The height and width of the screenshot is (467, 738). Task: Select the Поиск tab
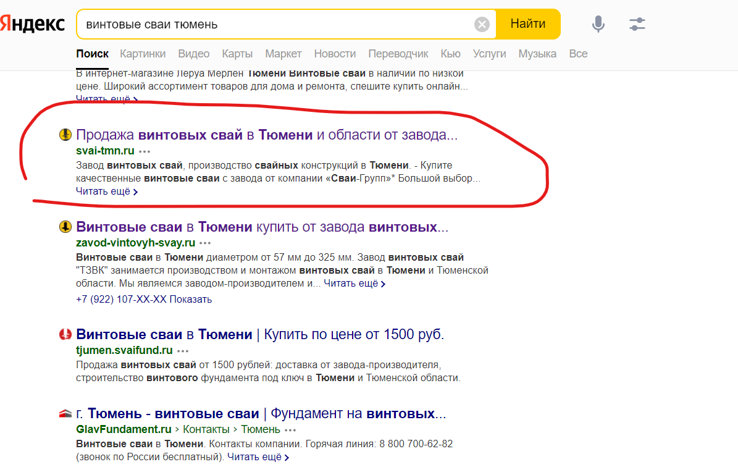[x=92, y=54]
